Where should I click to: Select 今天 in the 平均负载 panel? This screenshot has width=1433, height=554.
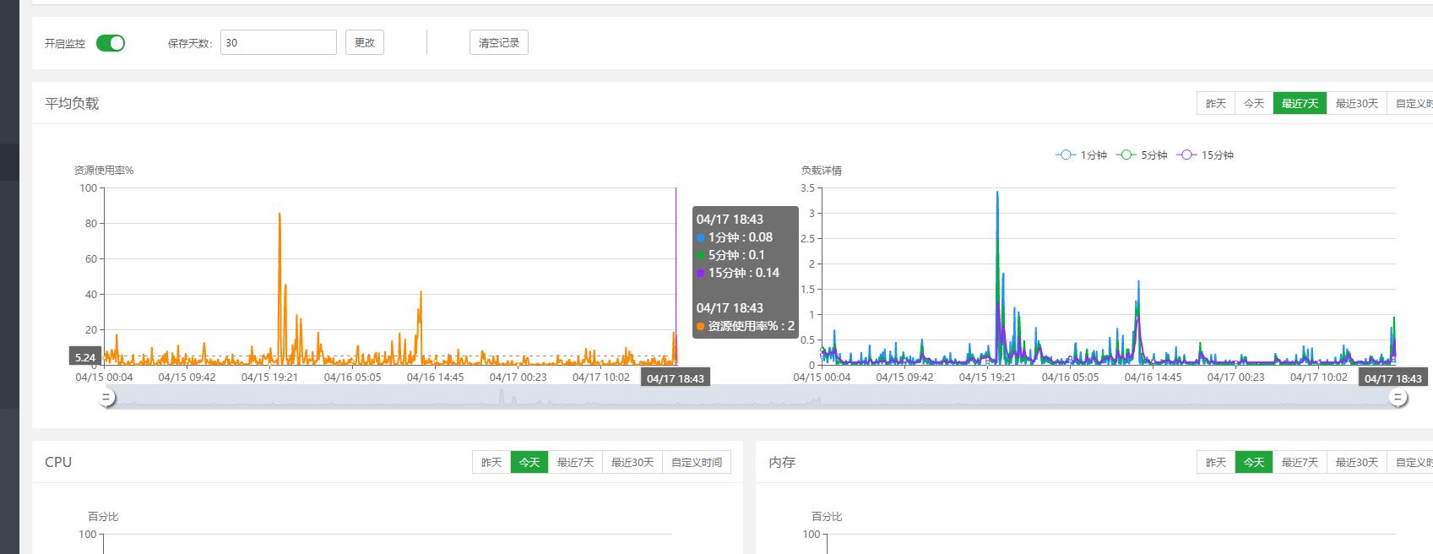1254,103
